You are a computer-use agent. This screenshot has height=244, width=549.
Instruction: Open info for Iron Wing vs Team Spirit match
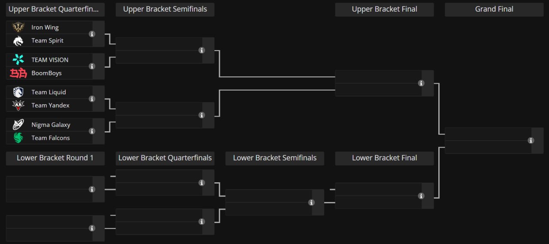tap(92, 34)
